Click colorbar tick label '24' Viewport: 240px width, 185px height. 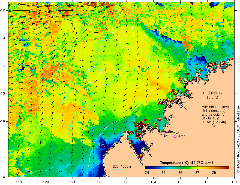[147, 173]
